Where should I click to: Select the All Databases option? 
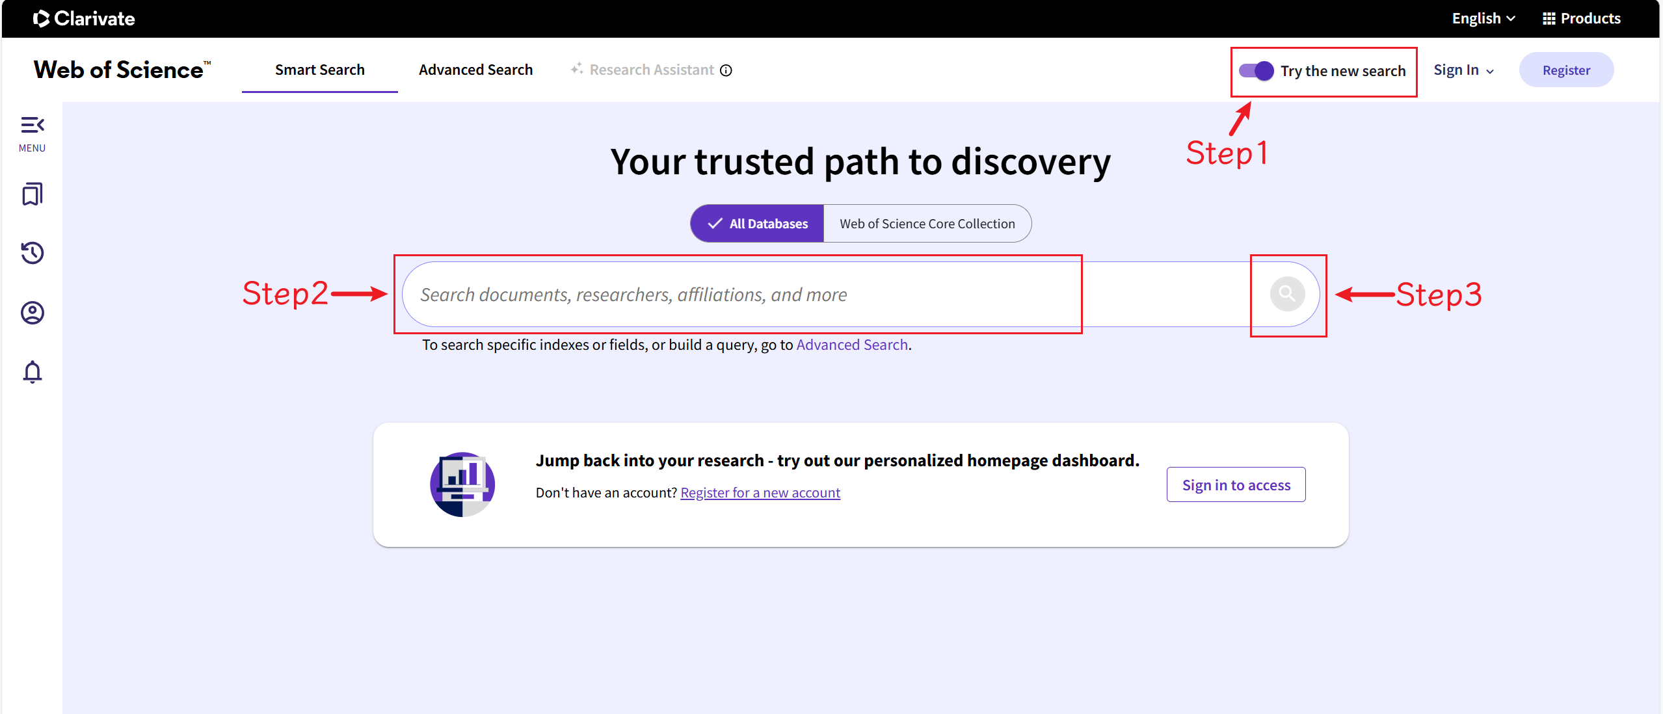pos(756,223)
